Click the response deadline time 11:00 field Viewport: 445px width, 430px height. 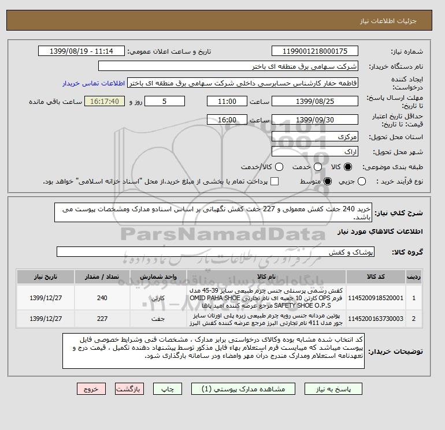point(227,101)
